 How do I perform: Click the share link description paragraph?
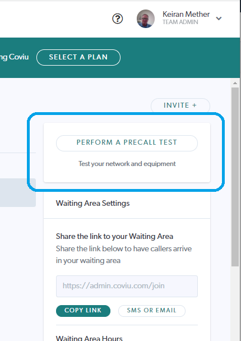(124, 255)
